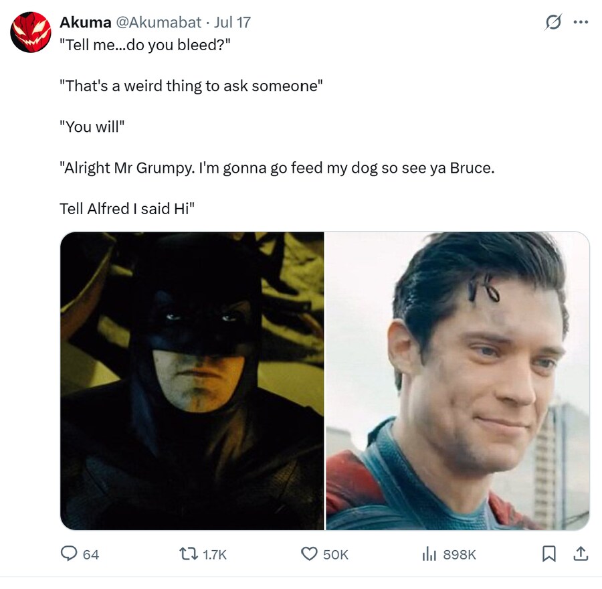
Task: Click the 64 replies count
Action: click(91, 554)
